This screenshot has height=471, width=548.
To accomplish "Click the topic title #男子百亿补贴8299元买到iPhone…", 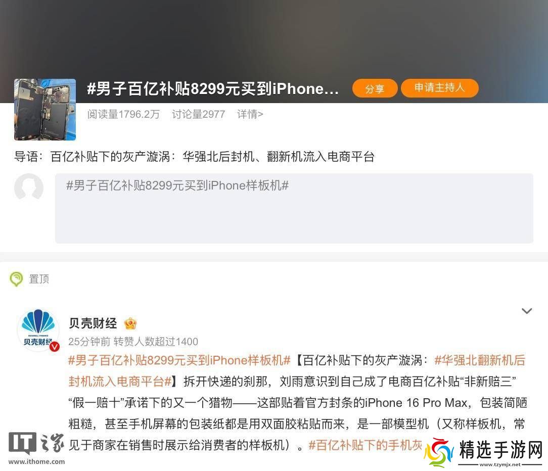I will coord(212,88).
